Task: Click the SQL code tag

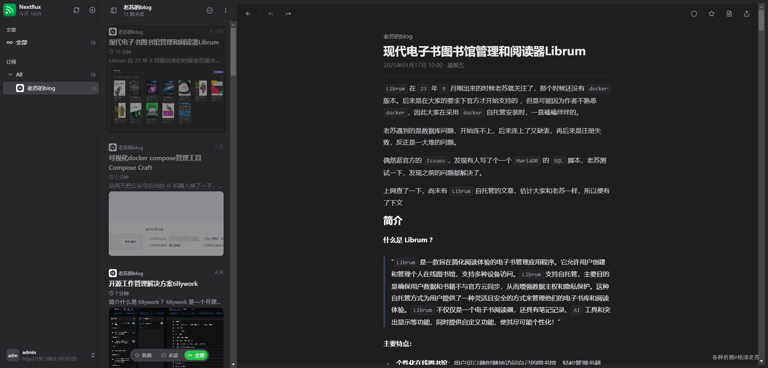Action: 558,161
